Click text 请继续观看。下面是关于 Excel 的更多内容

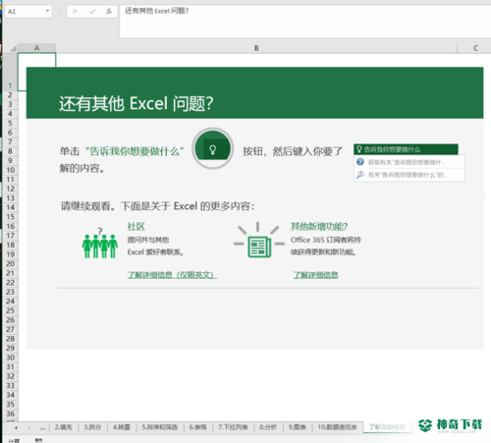pyautogui.click(x=157, y=206)
